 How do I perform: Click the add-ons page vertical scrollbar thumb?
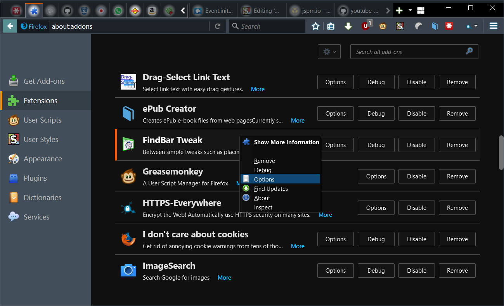pos(501,152)
